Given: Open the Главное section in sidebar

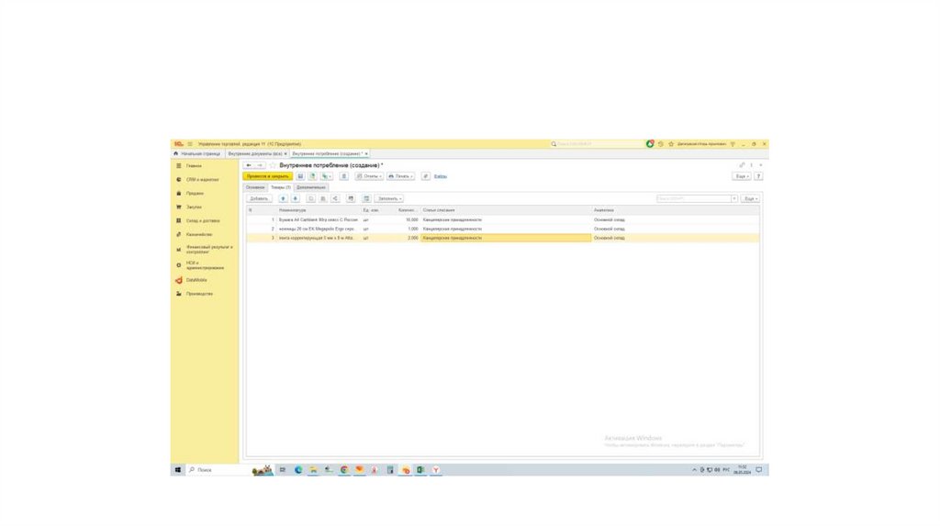Looking at the screenshot, I should click(x=194, y=165).
